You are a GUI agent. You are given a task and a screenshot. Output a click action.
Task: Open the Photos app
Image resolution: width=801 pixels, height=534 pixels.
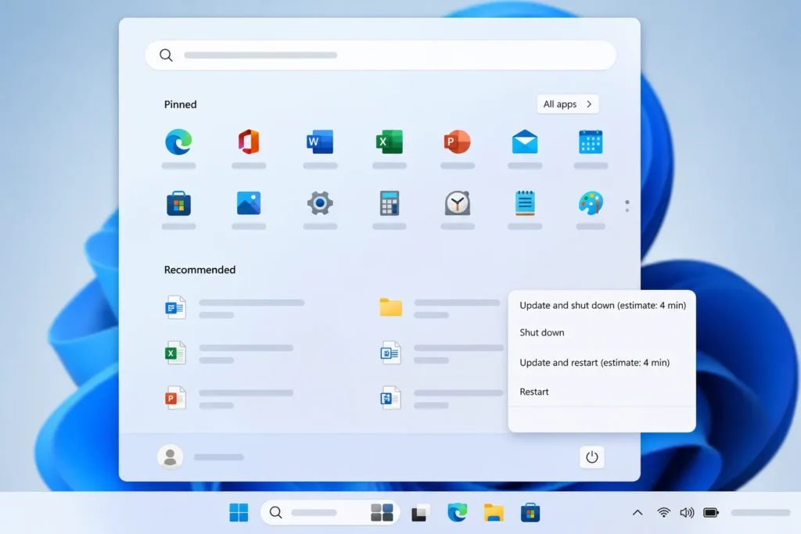pos(248,202)
